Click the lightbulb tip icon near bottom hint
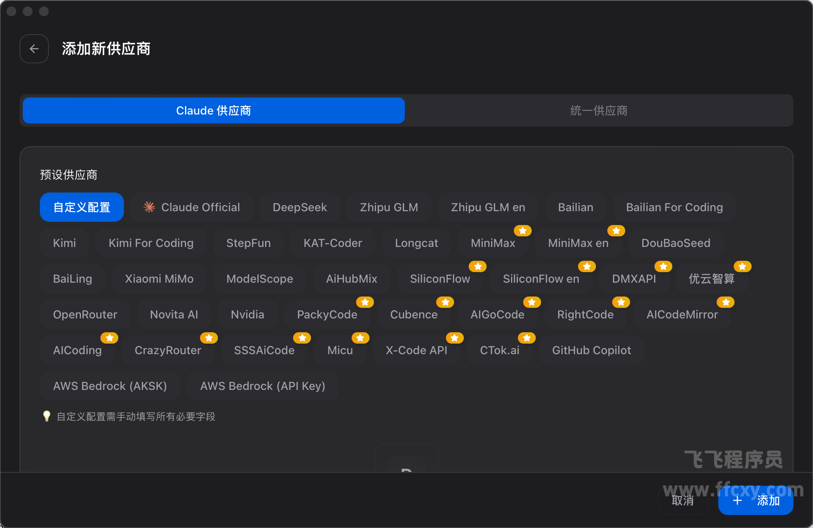Image resolution: width=813 pixels, height=528 pixels. coord(46,417)
